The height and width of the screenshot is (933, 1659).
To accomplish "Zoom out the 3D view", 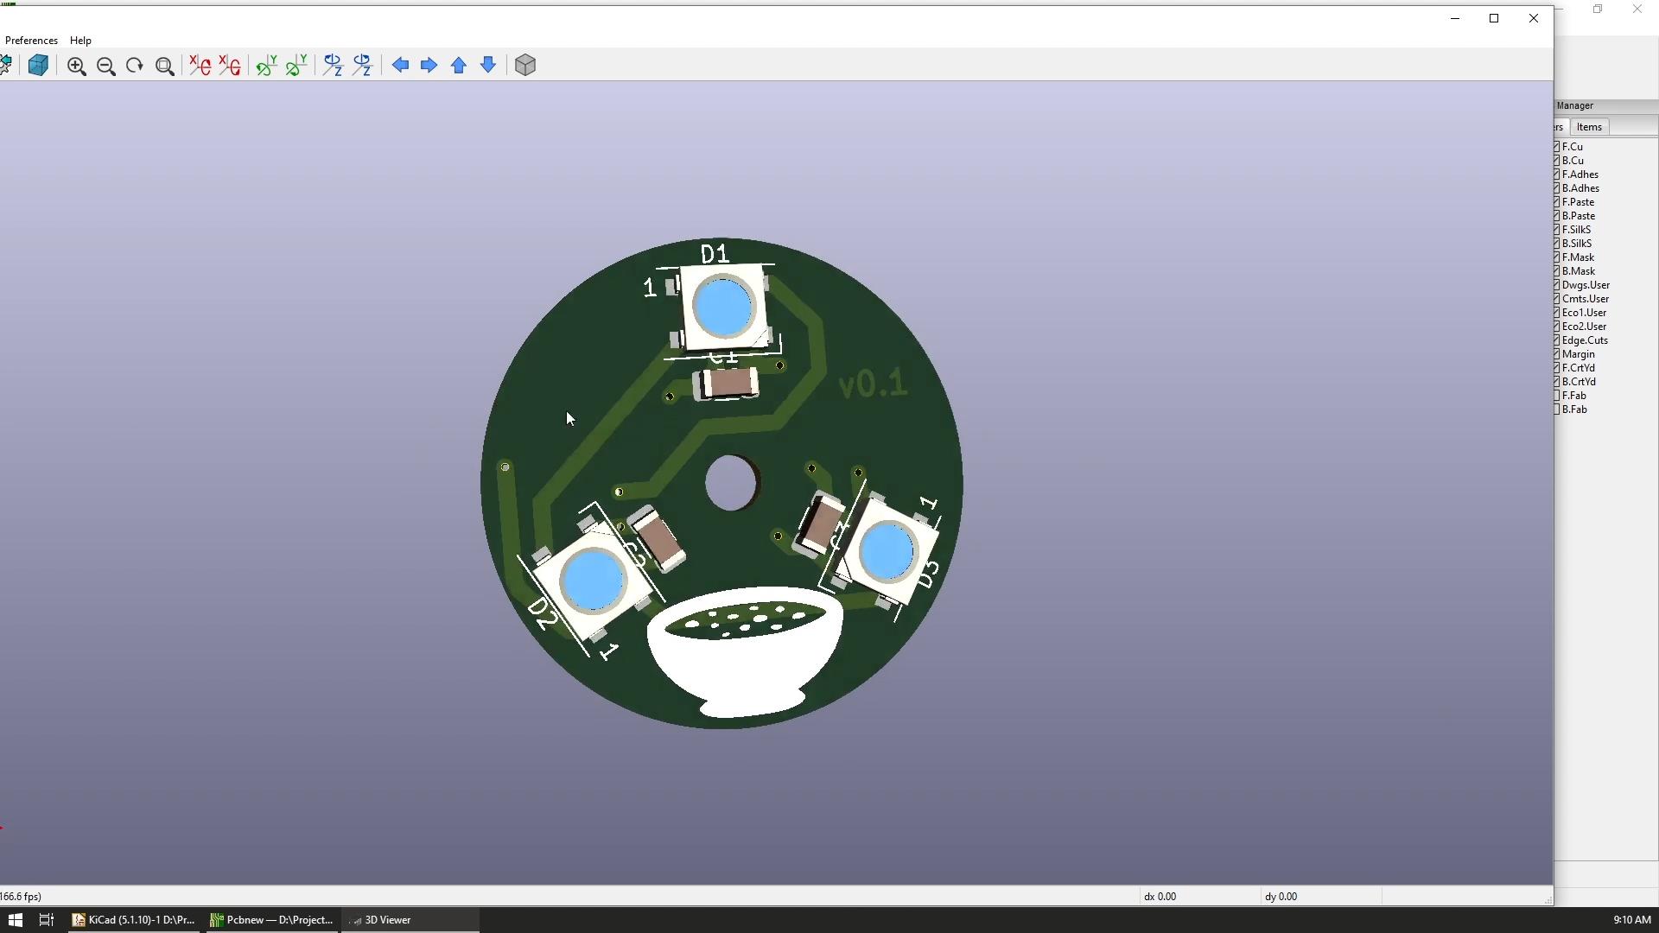I will point(106,67).
